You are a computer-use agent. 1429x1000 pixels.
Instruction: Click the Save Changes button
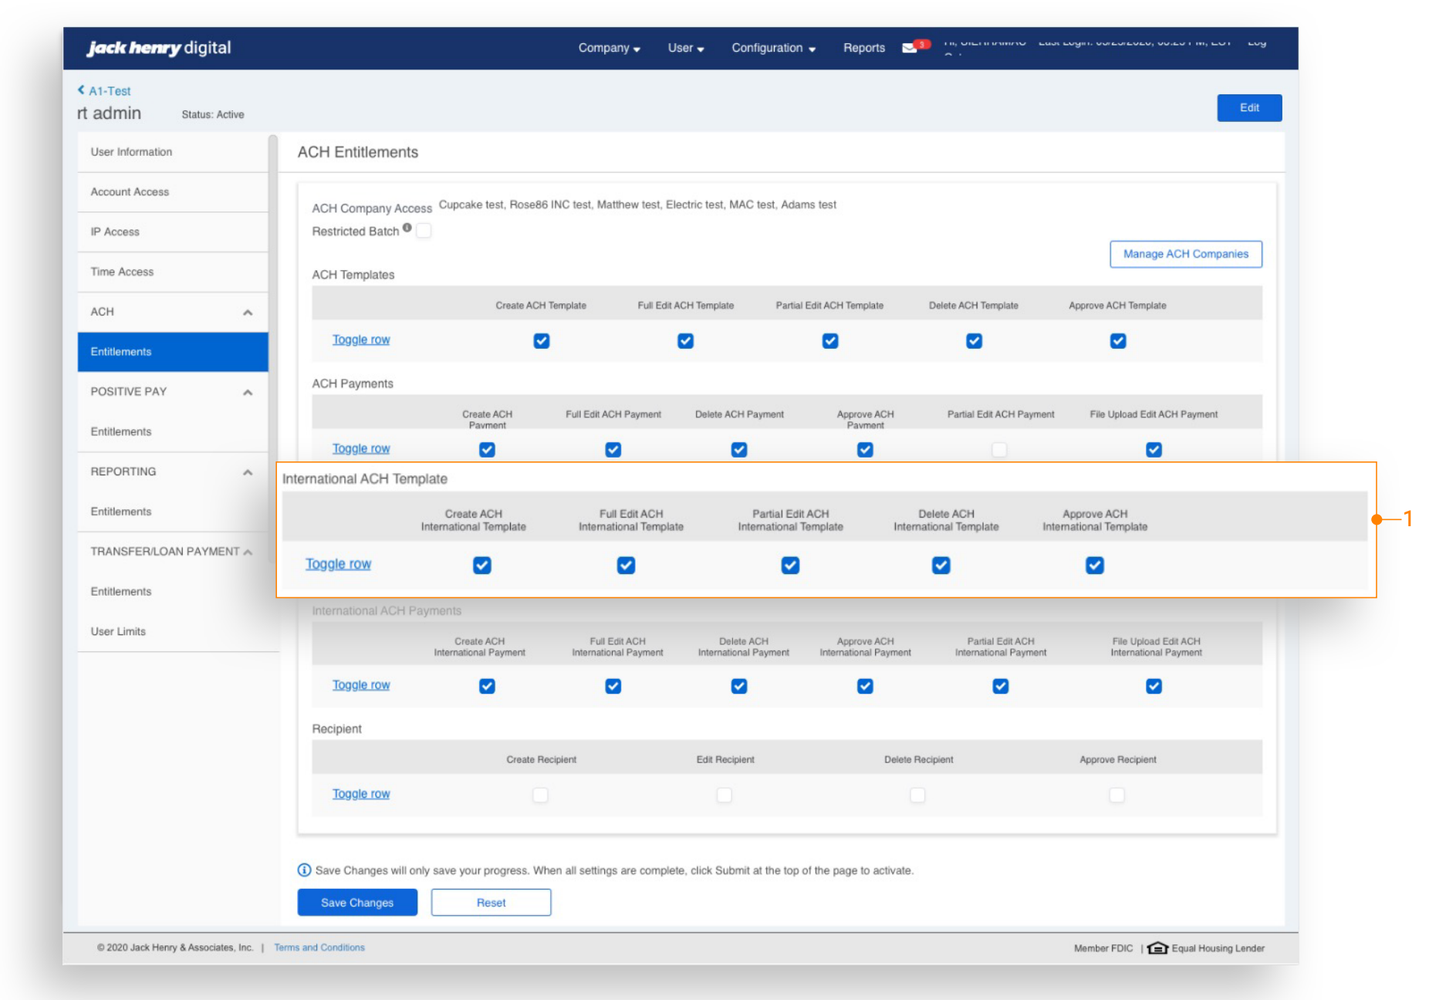[357, 903]
